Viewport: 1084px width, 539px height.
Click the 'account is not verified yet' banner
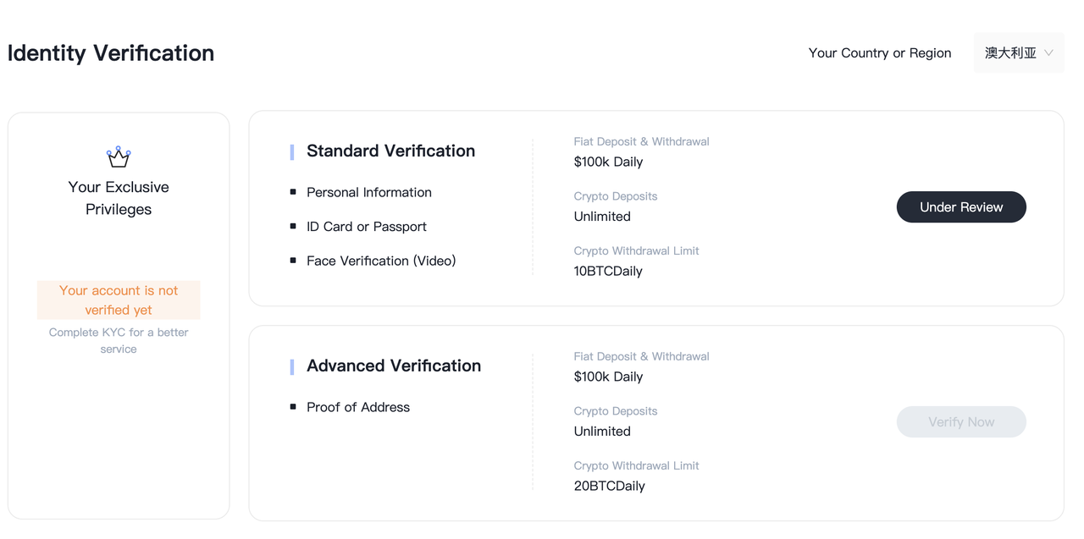(x=119, y=300)
